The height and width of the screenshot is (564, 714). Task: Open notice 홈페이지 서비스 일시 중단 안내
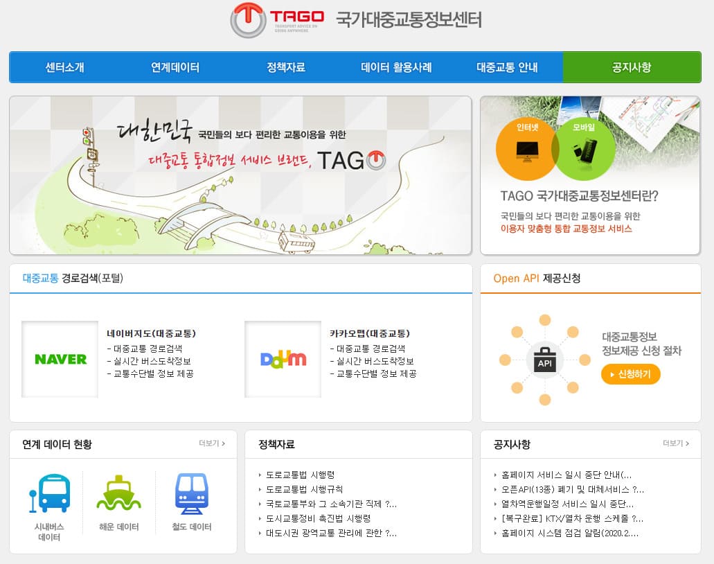tap(566, 475)
